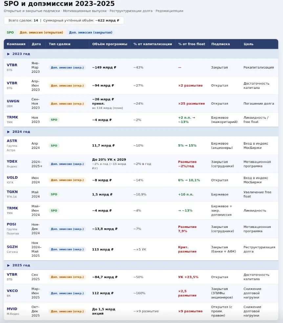This screenshot has height=323, width=283.
Task: Select the Закрытая (банки + АФК) cell
Action: (223, 249)
